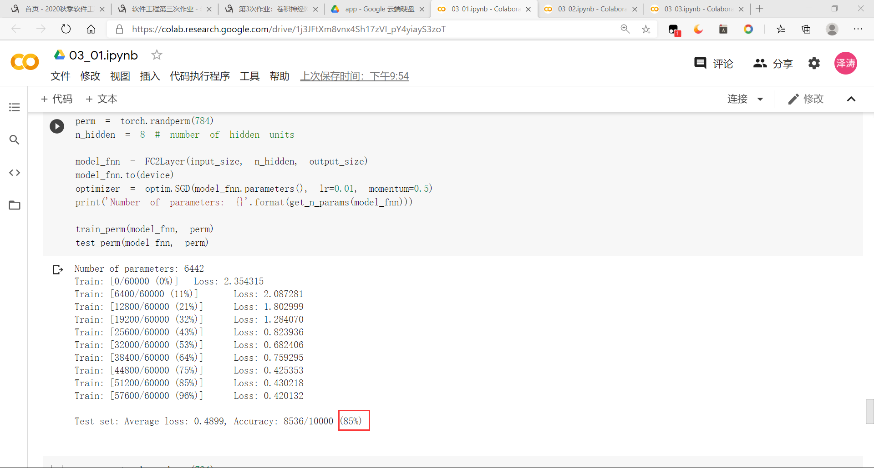Open the 代码执行程序 runtime menu
This screenshot has width=874, height=468.
click(200, 76)
